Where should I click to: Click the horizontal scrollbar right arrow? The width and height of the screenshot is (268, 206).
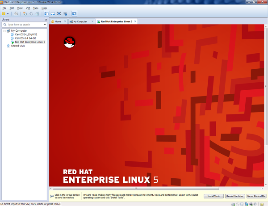coord(262,188)
